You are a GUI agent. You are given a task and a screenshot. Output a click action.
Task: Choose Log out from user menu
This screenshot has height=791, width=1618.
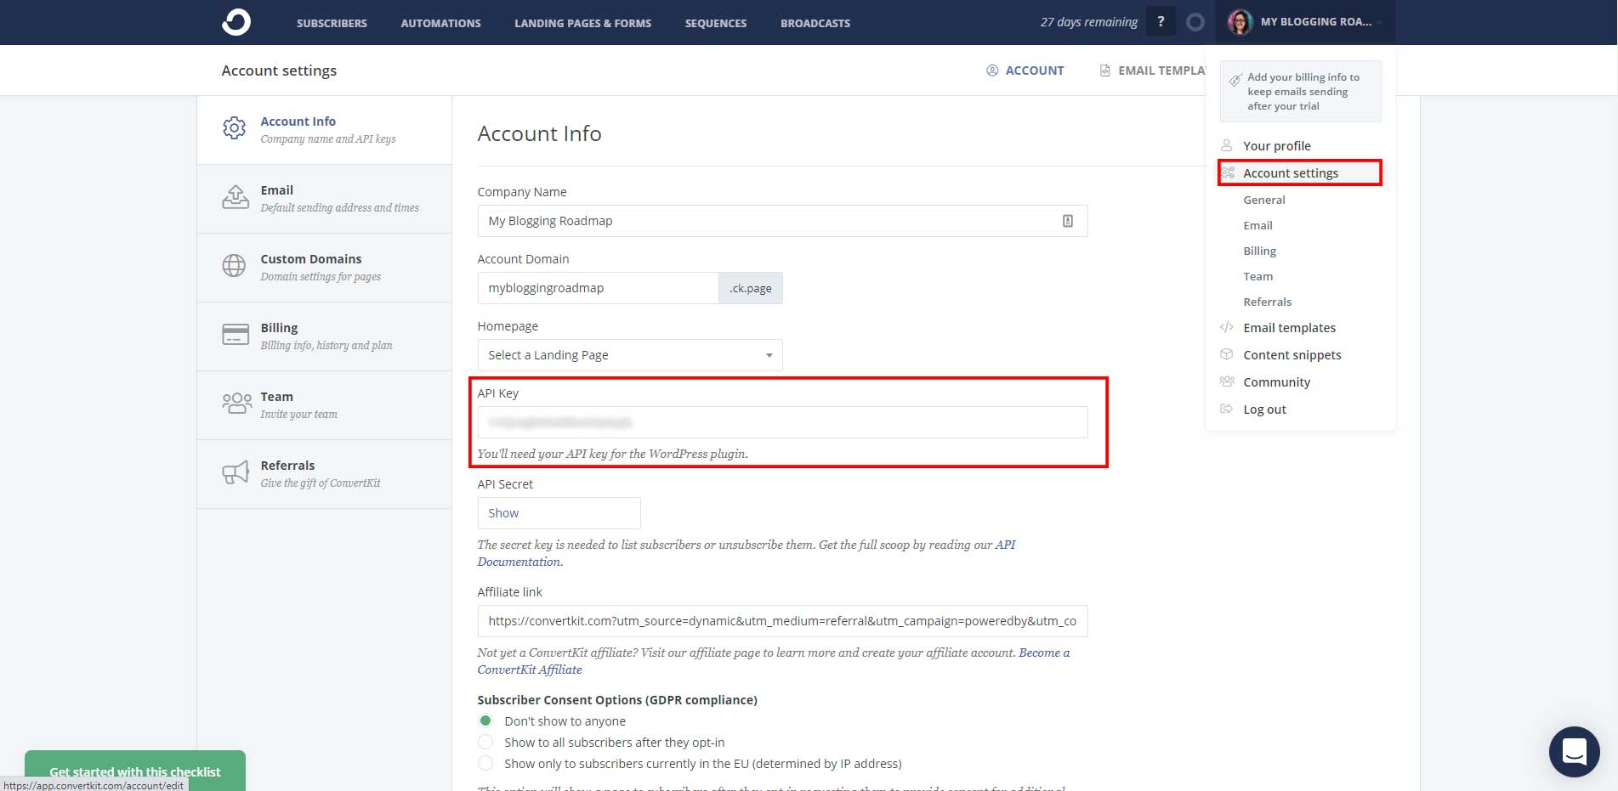(x=1264, y=409)
